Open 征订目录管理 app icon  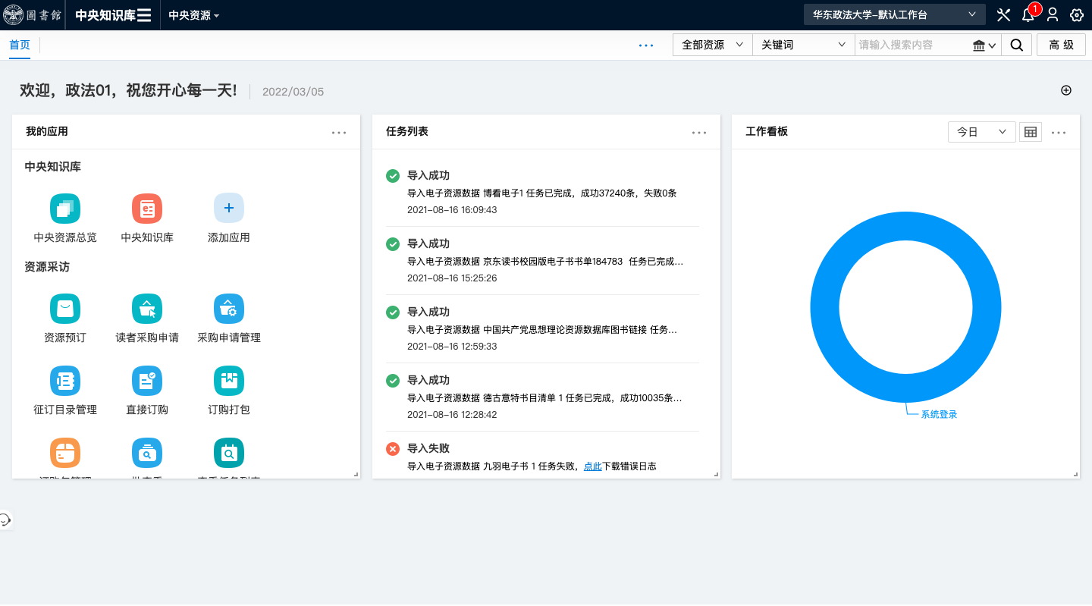point(65,381)
